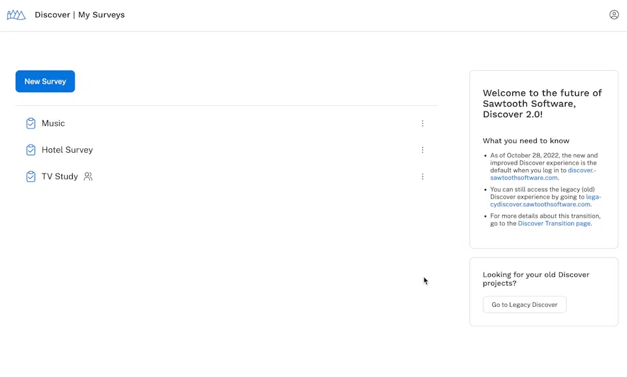Open the user account profile icon
The height and width of the screenshot is (377, 627).
[614, 15]
